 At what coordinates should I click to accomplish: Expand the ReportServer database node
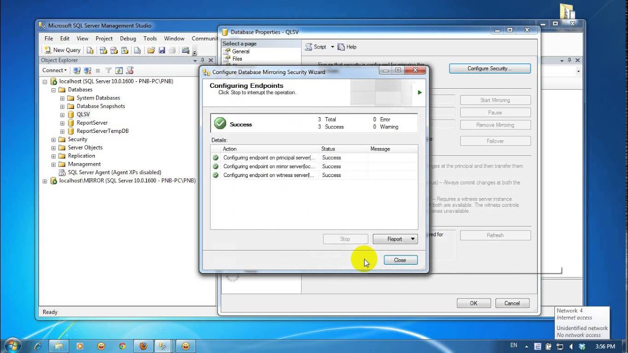(62, 123)
